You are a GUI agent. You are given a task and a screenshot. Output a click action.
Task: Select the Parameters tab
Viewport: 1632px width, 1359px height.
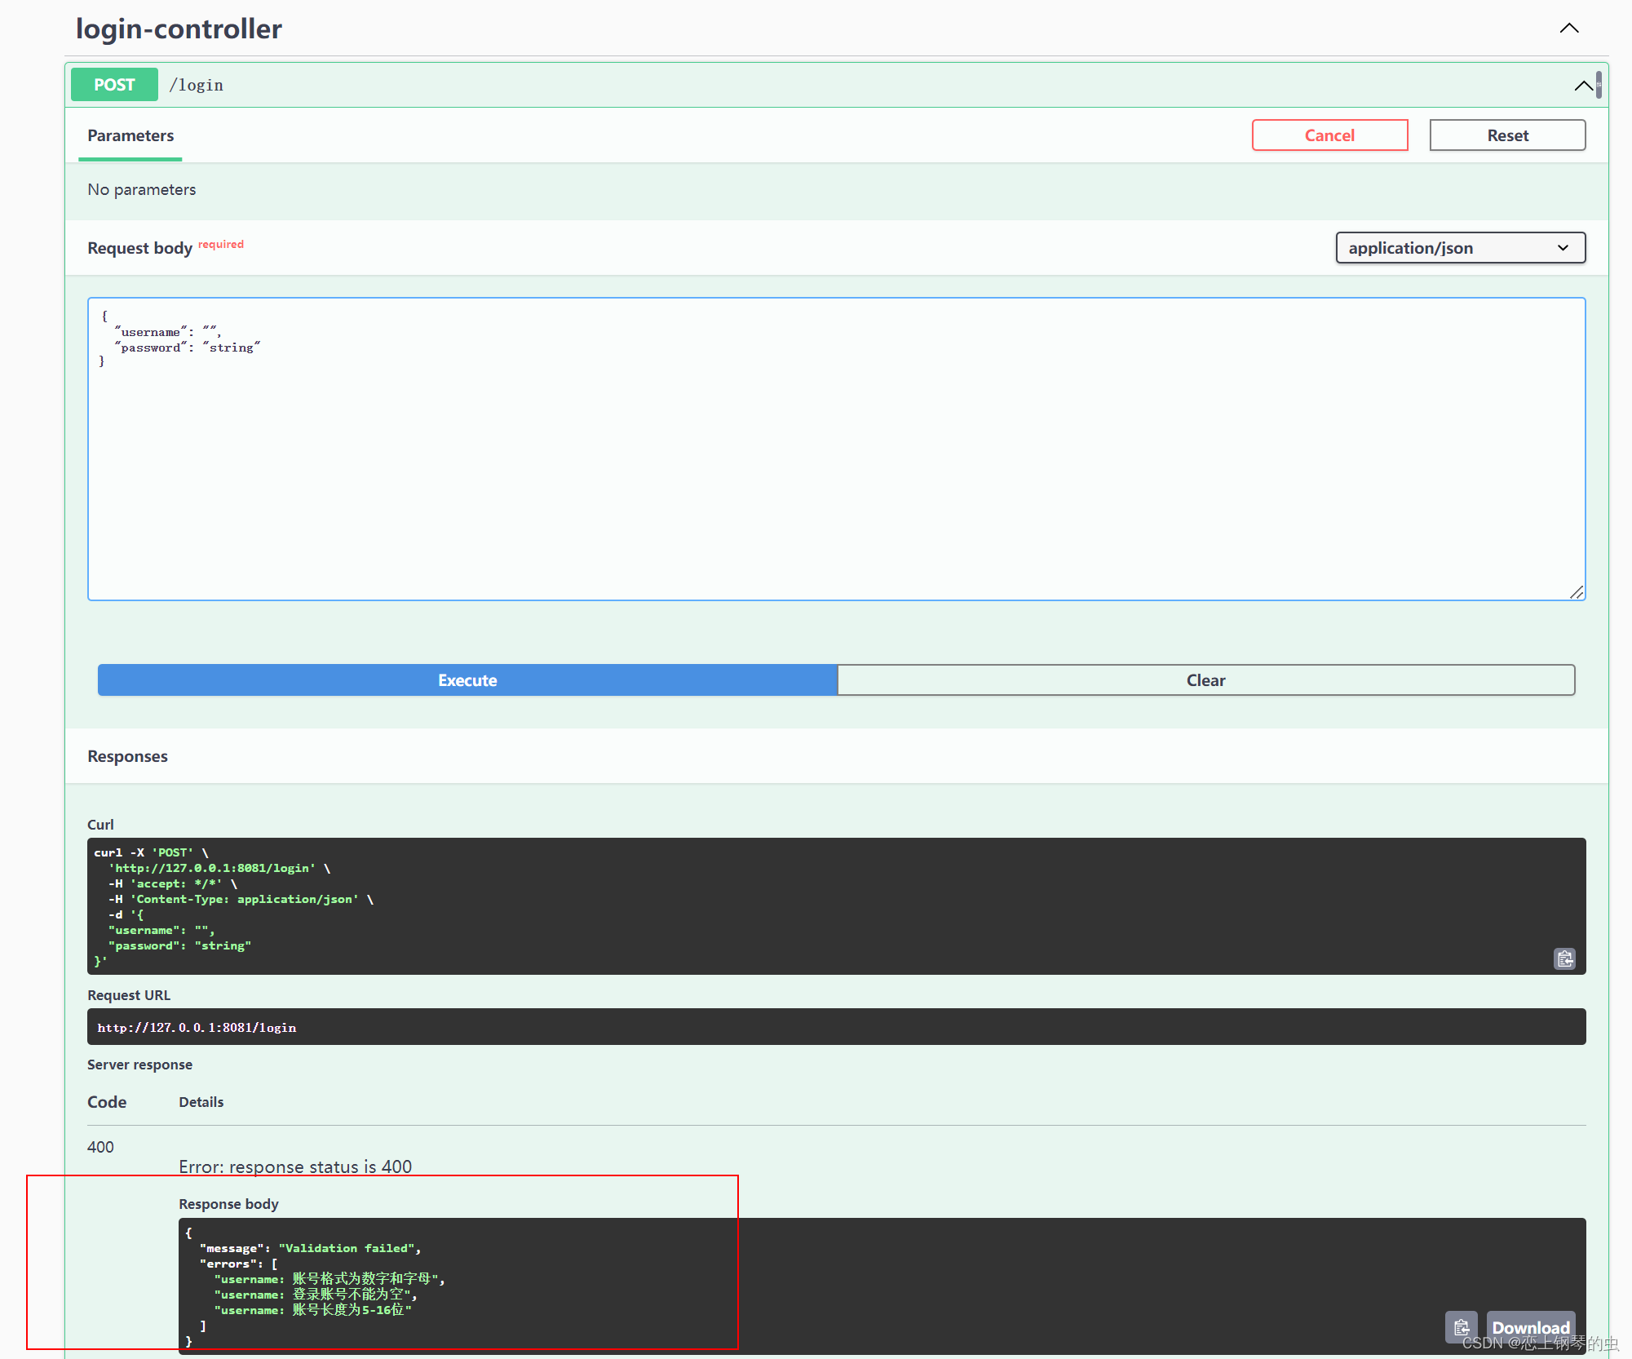tap(130, 135)
